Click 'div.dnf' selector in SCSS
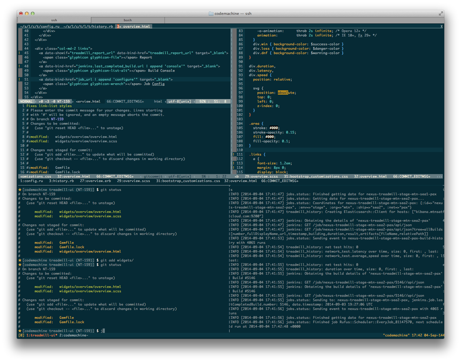This screenshot has height=362, width=461. click(x=260, y=53)
